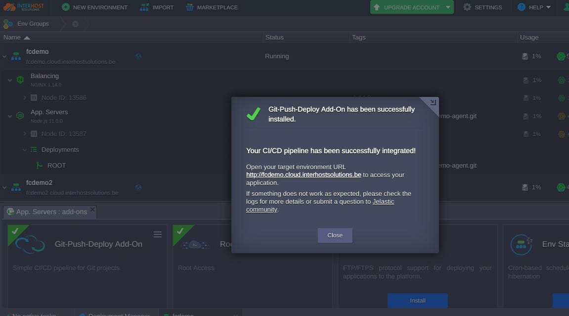Viewport: 569px width, 316px height.
Task: Open the fcdemo.cloud.interhostsolutions.be link
Action: [x=304, y=175]
